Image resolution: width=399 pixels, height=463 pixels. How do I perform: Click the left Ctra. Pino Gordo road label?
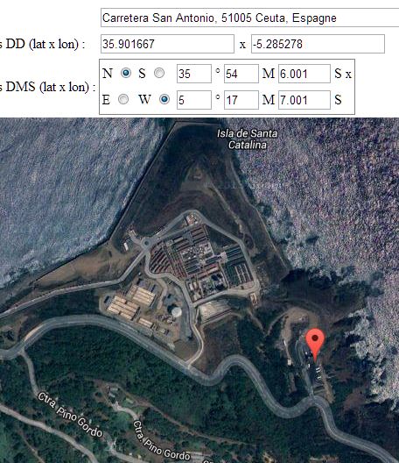click(x=70, y=415)
